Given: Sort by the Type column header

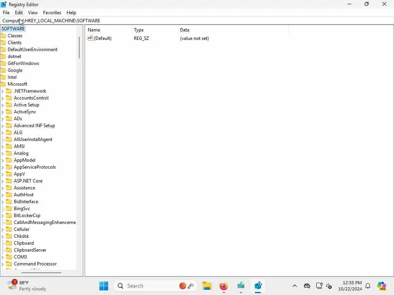Looking at the screenshot, I should [155, 30].
